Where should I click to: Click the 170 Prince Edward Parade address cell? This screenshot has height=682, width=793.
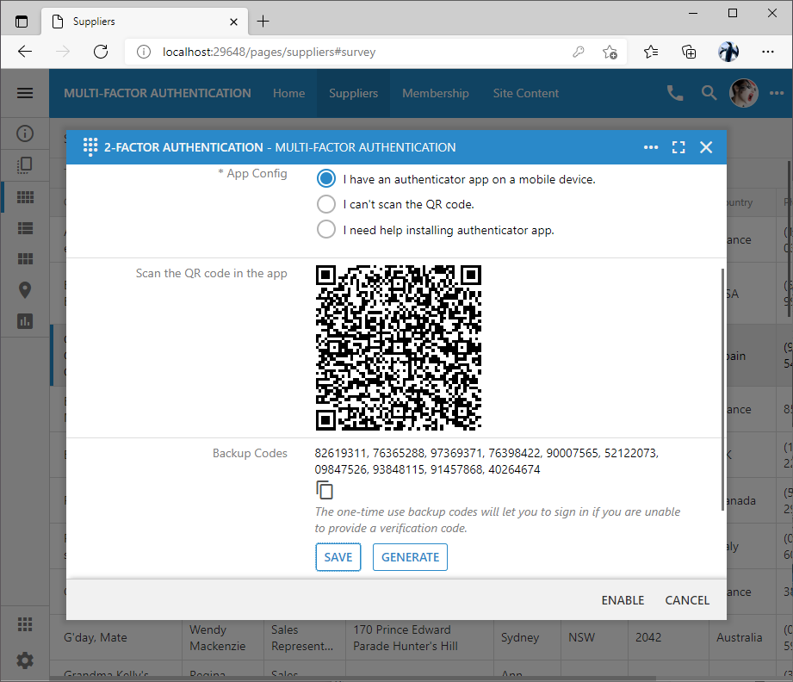click(x=419, y=637)
